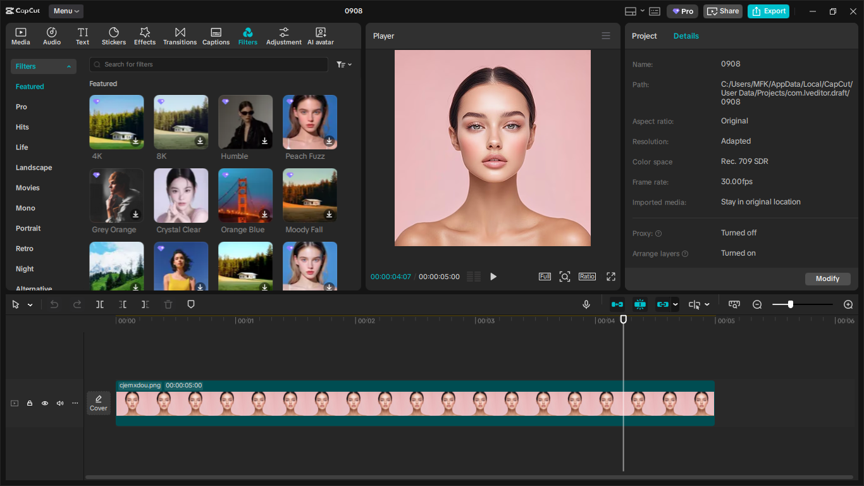Select the Pro filter category

(22, 107)
